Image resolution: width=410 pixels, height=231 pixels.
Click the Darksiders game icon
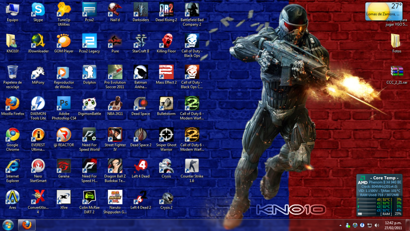(x=141, y=12)
